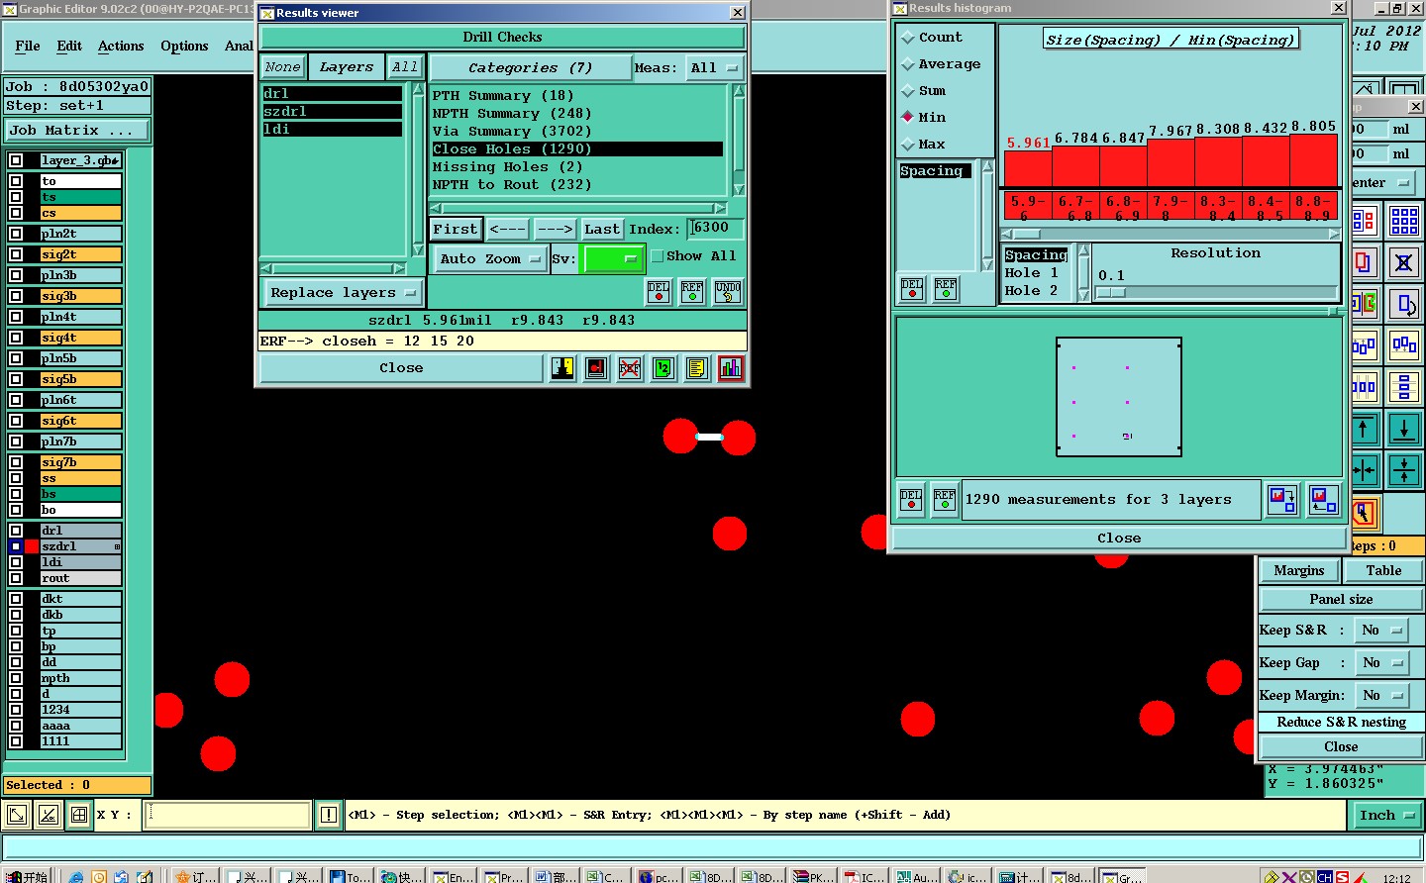Click the four-pane grid icon at the bottom-left
The width and height of the screenshot is (1426, 883).
(x=79, y=816)
